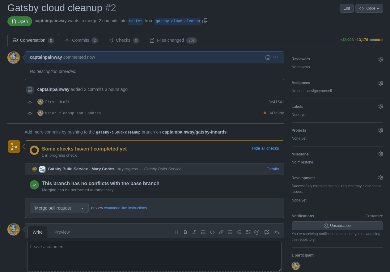390x272 pixels.
Task: Open the master base branch link
Action: 136,21
